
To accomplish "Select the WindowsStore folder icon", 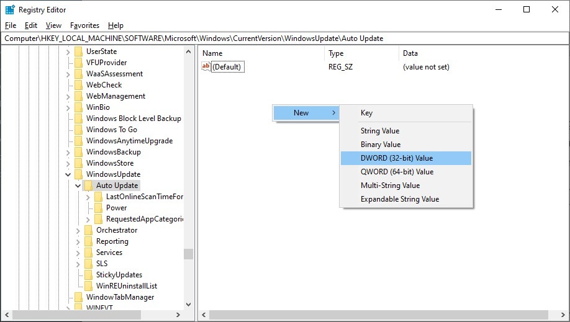I will [78, 163].
